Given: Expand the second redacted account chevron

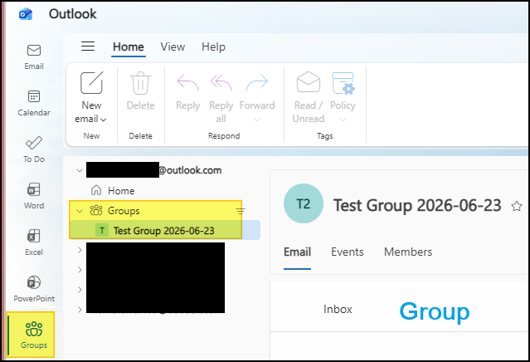Looking at the screenshot, I should coord(80,270).
